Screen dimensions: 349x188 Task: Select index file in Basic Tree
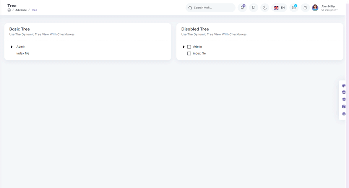click(x=23, y=53)
